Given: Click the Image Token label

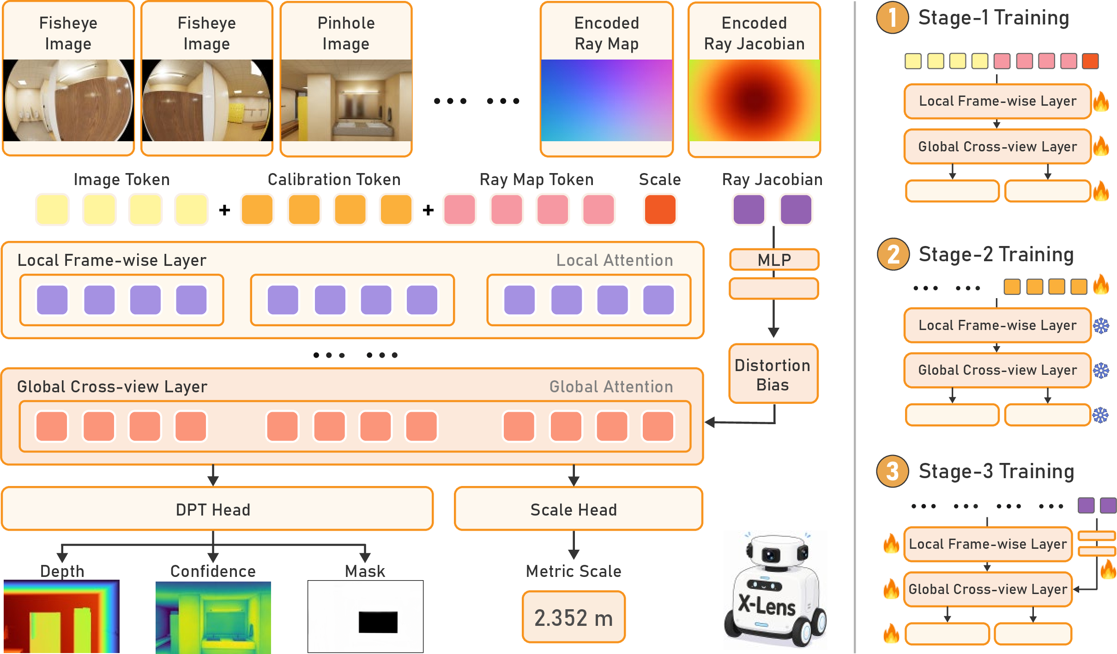Looking at the screenshot, I should [121, 180].
